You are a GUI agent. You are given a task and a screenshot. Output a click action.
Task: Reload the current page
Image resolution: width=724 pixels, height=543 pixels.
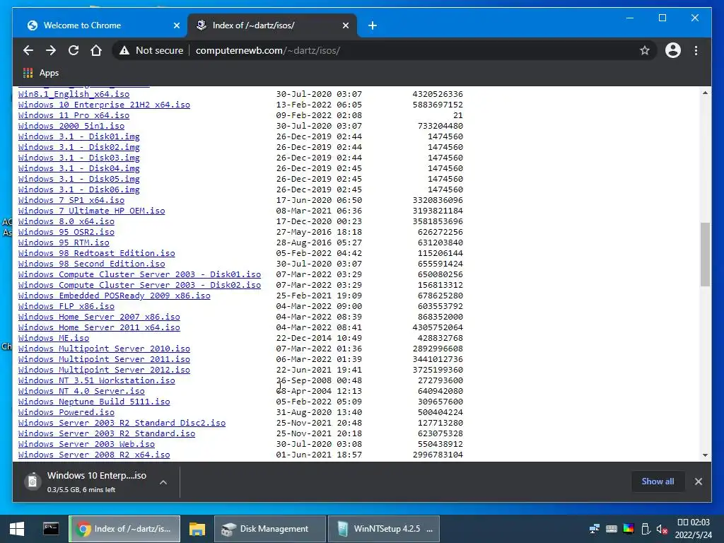(74, 50)
